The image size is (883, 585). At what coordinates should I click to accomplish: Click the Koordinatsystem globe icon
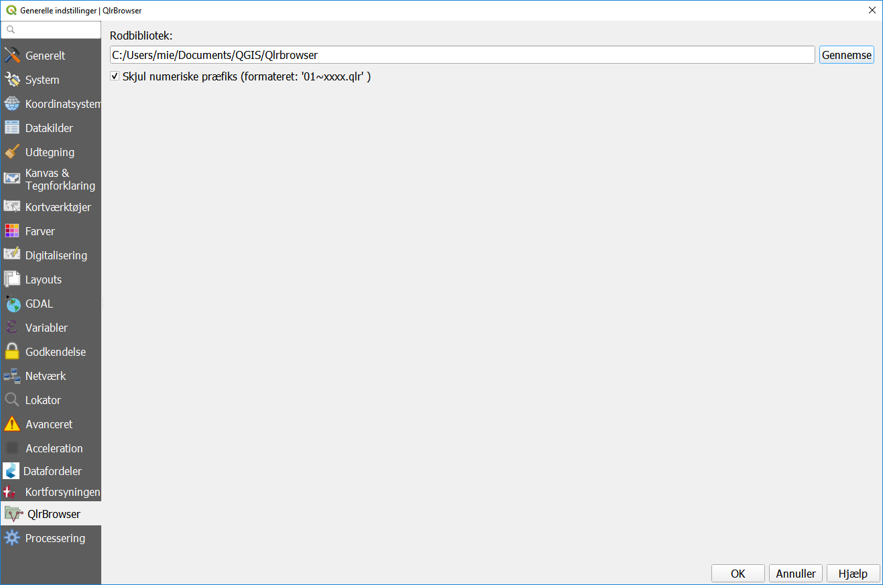click(x=12, y=104)
